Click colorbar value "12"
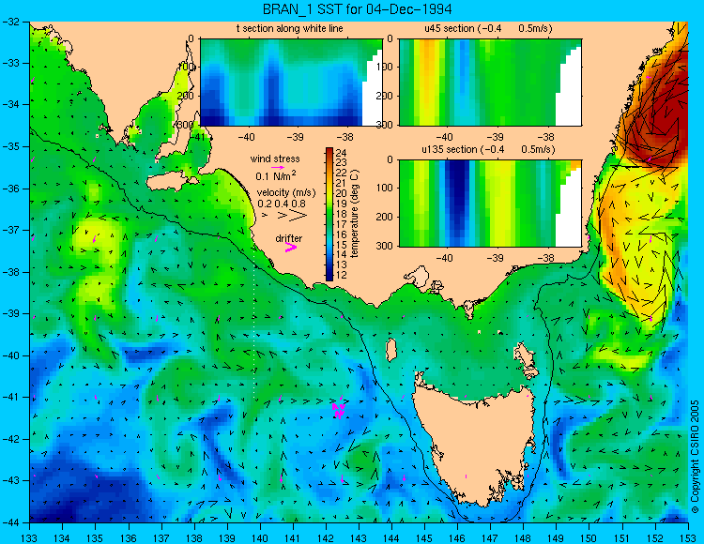The height and width of the screenshot is (544, 704). [x=342, y=276]
